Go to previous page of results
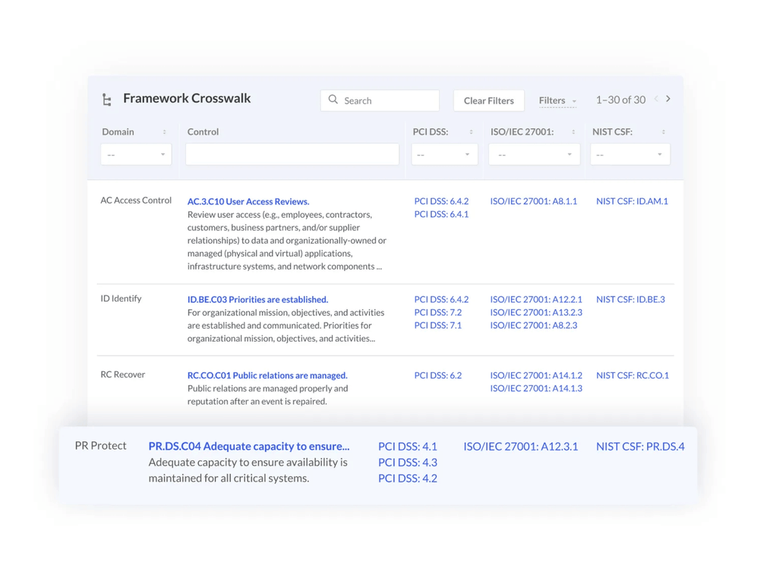 tap(656, 99)
